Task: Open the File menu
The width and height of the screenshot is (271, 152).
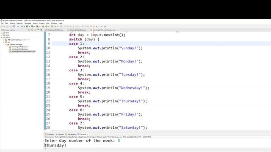Action: (x=2, y=23)
